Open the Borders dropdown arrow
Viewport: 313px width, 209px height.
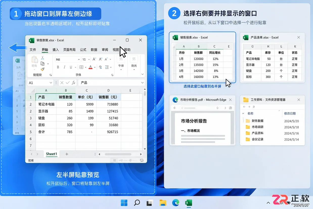(86, 67)
